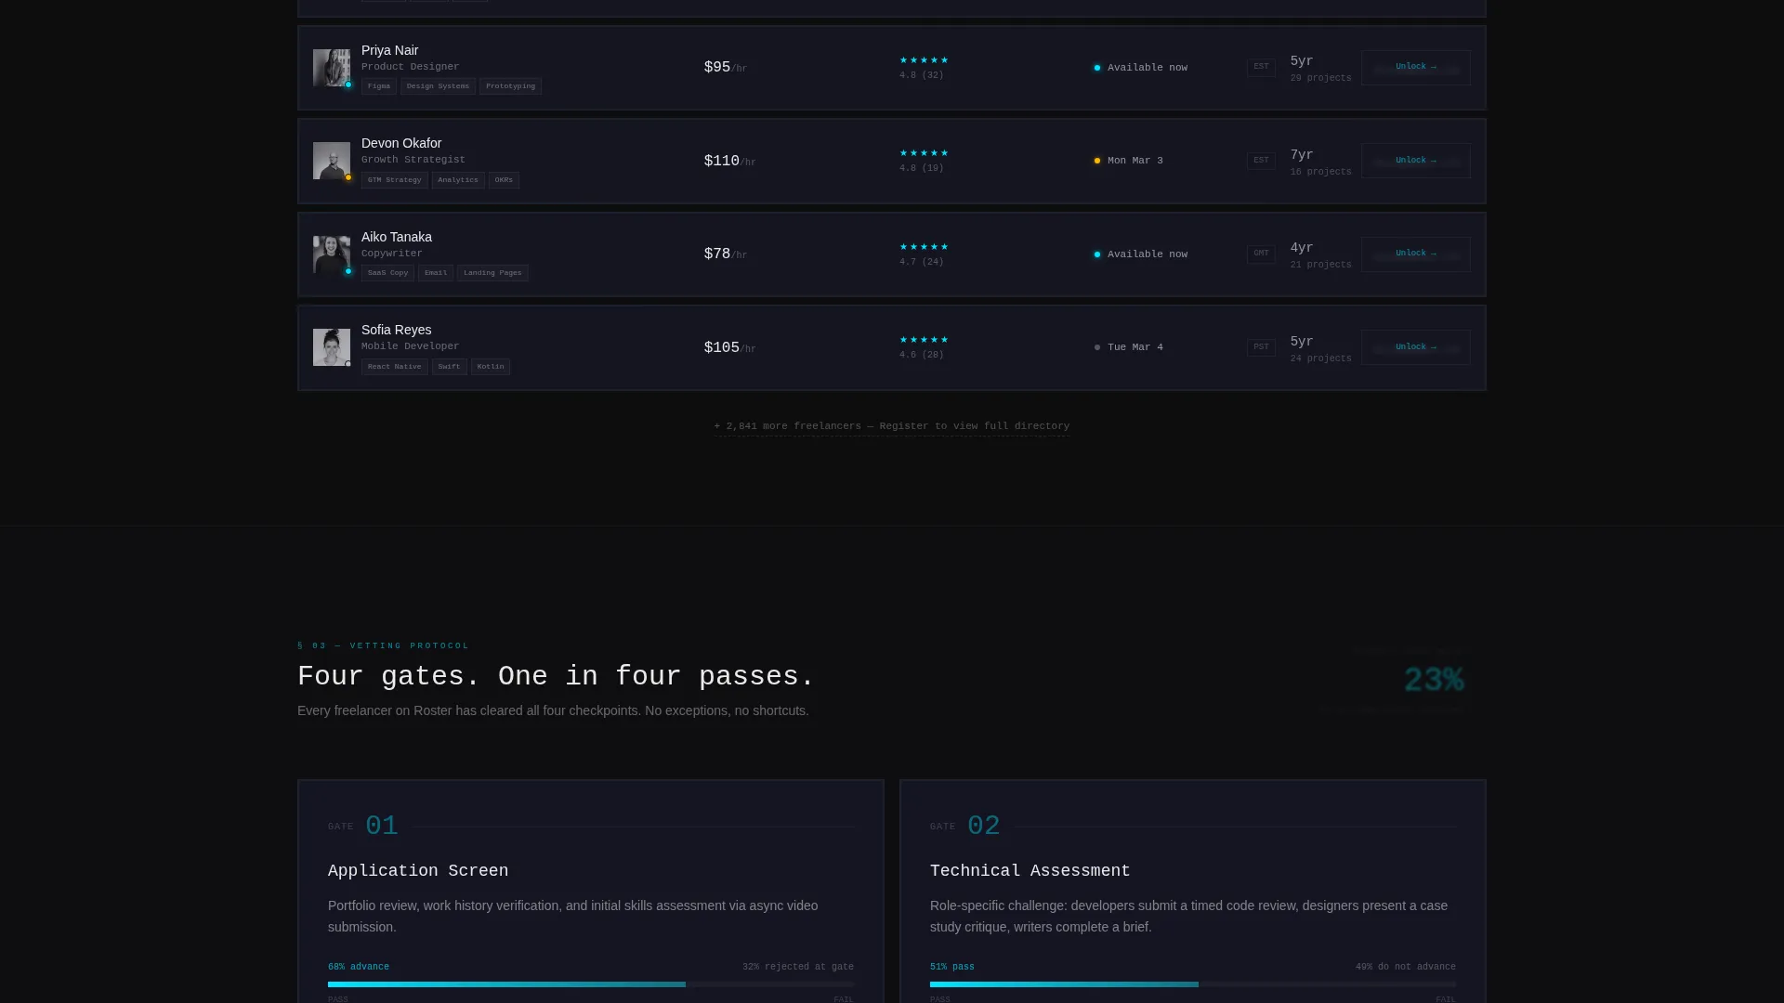Click the Gate 01 progress bar
Image resolution: width=1784 pixels, height=1003 pixels.
click(x=591, y=984)
